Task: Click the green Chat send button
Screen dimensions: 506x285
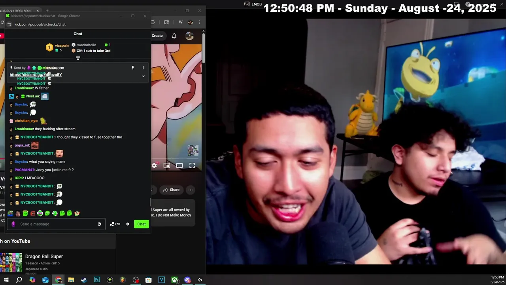Action: [142, 224]
